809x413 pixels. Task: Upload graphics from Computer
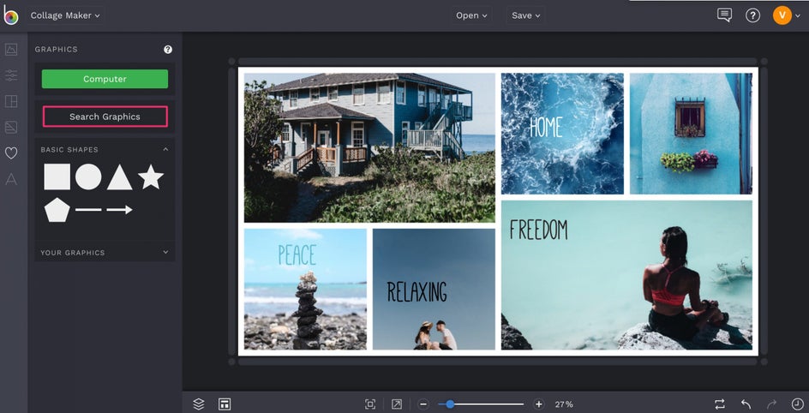tap(105, 79)
